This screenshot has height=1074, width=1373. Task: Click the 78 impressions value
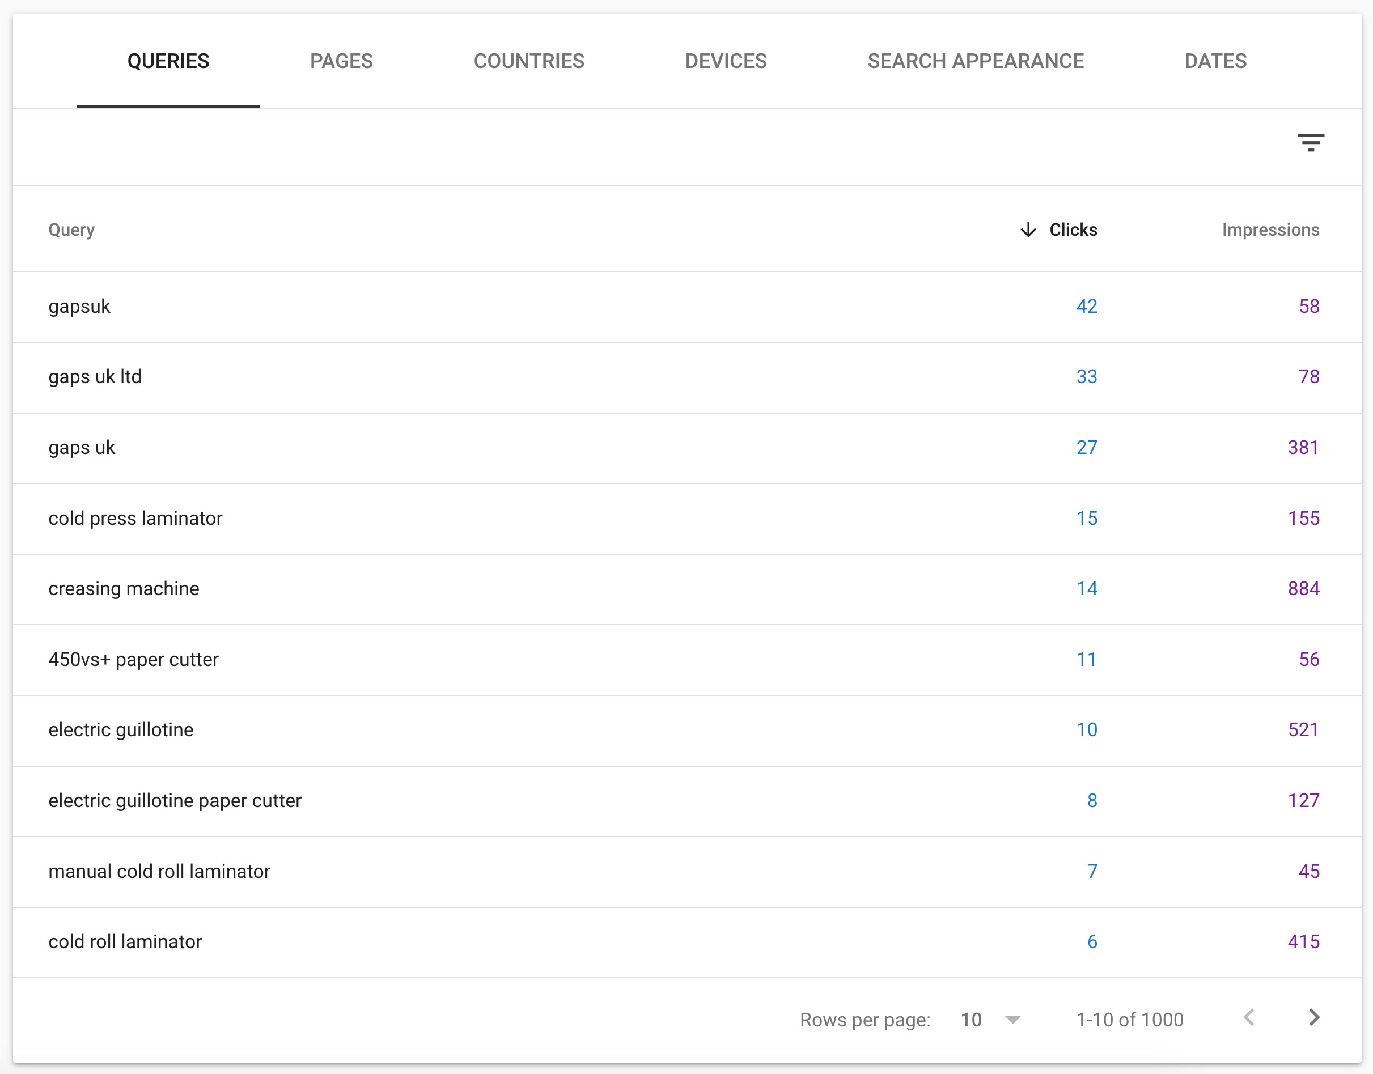click(x=1309, y=377)
